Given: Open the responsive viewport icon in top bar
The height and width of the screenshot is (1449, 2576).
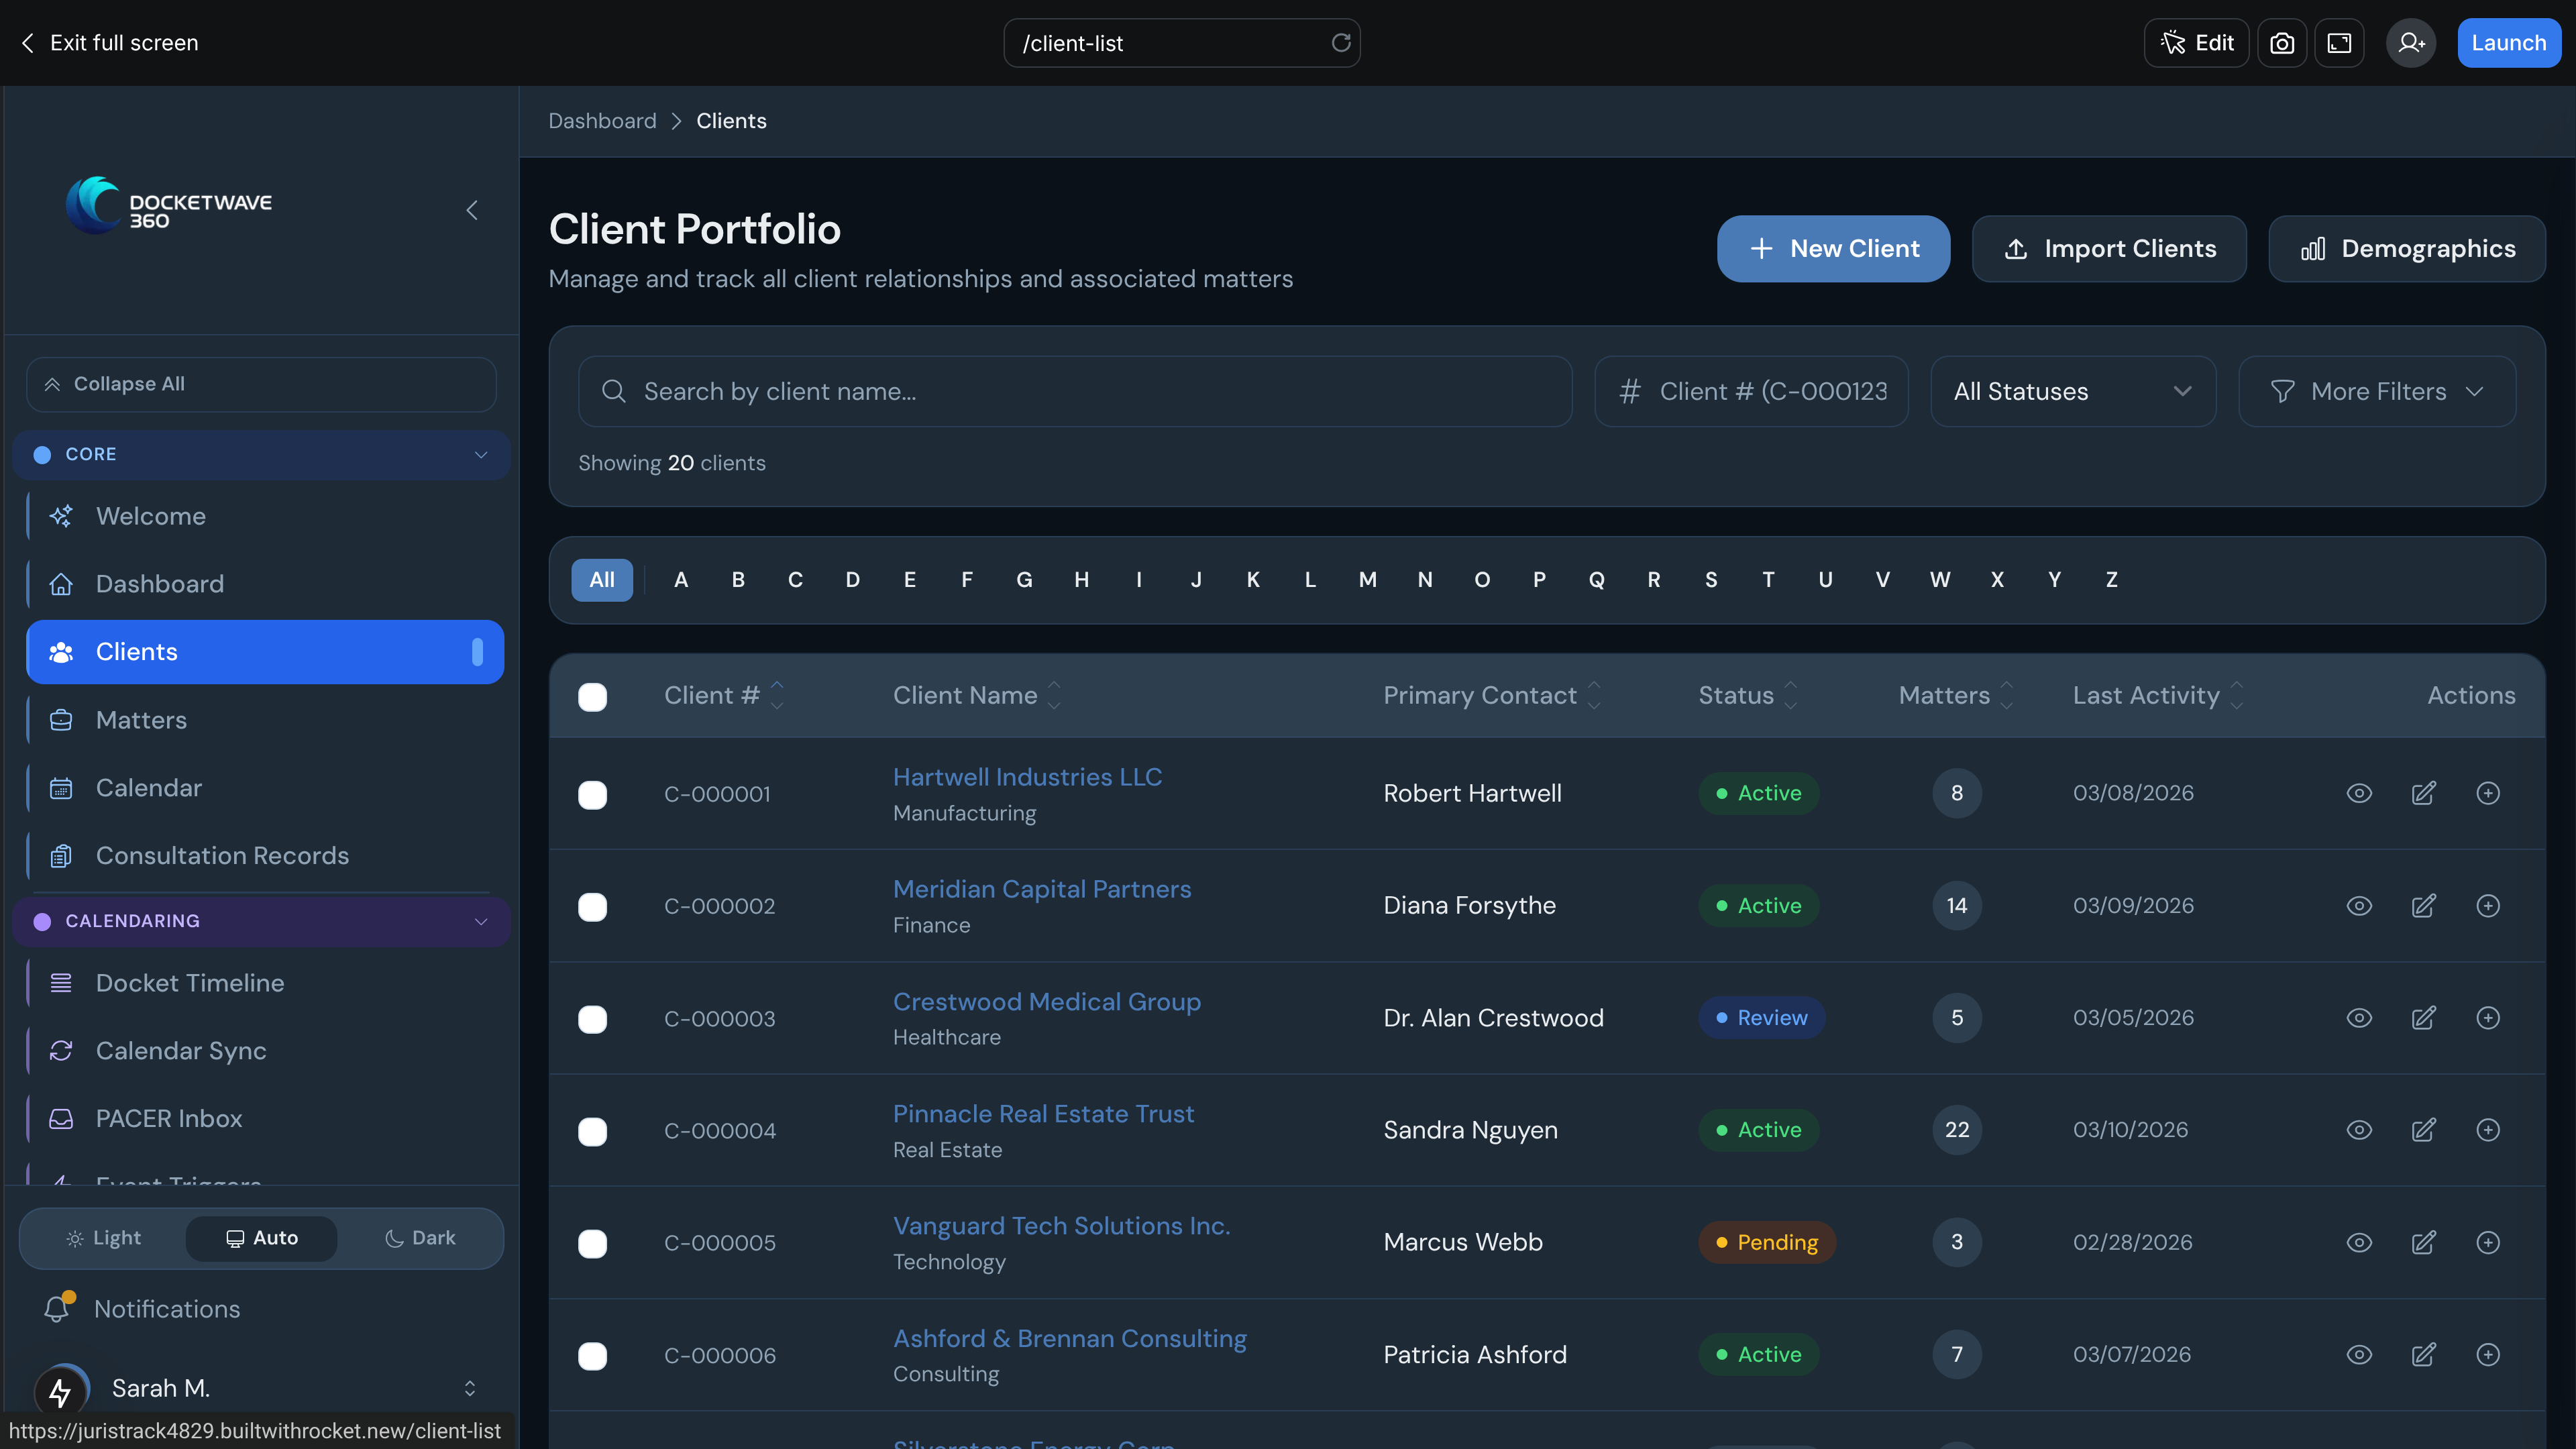Looking at the screenshot, I should click(2339, 43).
